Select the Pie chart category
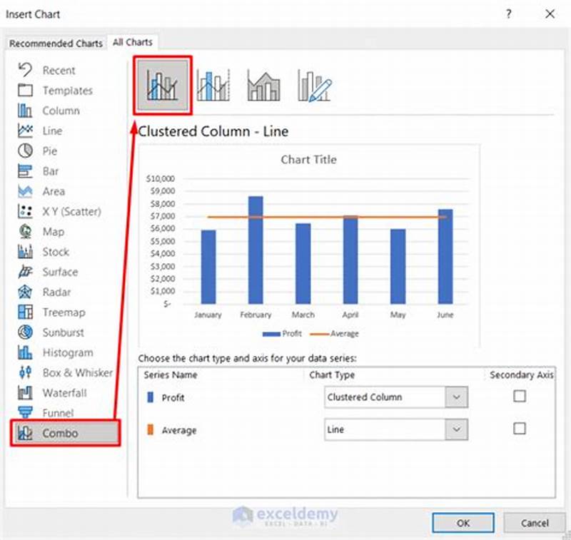Screen dimensions: 571x540 [43, 151]
